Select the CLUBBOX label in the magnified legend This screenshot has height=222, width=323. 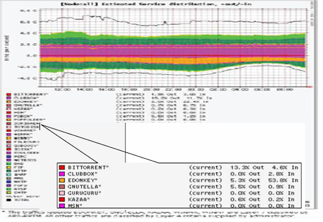[x=82, y=174]
